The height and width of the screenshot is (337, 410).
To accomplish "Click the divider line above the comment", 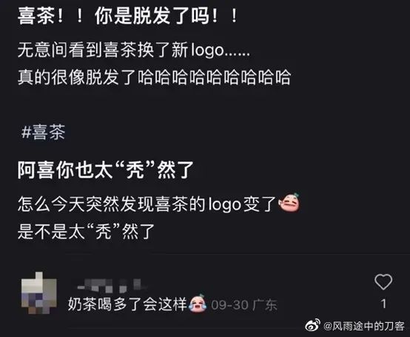I will (x=238, y=253).
